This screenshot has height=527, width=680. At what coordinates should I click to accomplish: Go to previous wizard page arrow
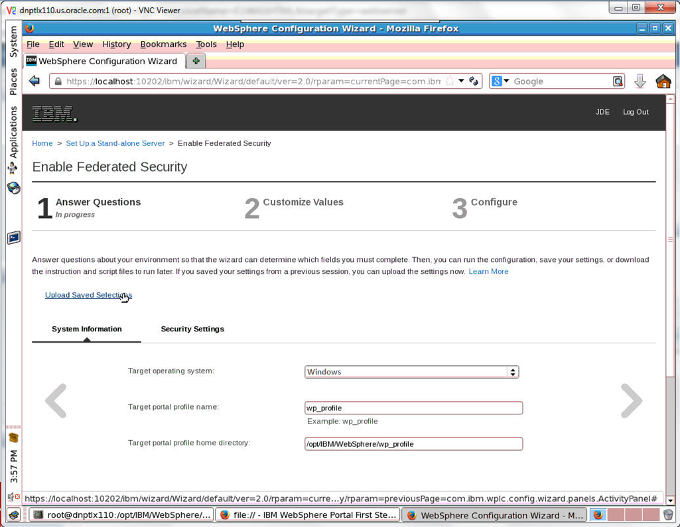tap(56, 400)
